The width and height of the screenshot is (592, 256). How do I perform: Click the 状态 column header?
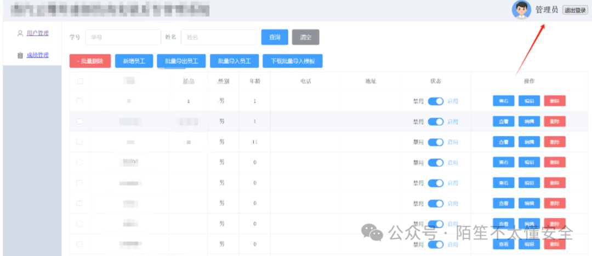(x=436, y=81)
